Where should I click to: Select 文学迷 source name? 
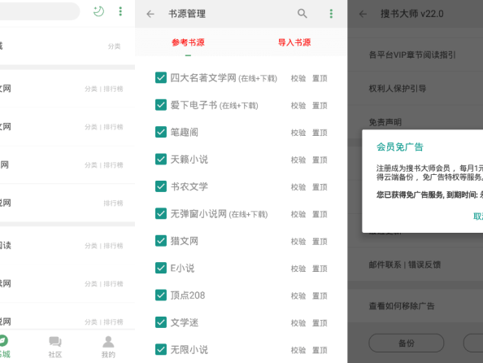tap(185, 322)
